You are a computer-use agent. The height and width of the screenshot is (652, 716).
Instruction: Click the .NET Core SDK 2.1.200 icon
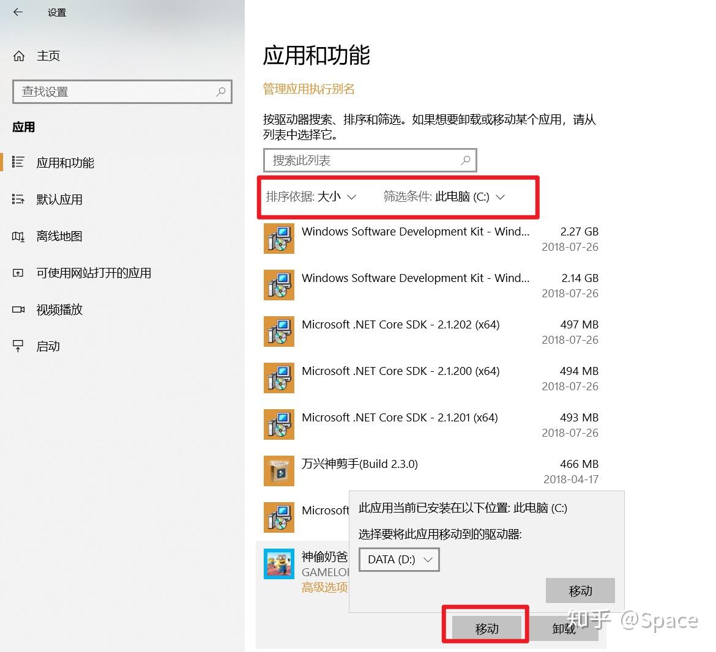pos(279,378)
